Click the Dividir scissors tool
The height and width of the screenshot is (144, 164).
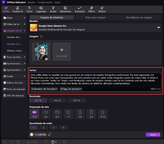pos(32,142)
